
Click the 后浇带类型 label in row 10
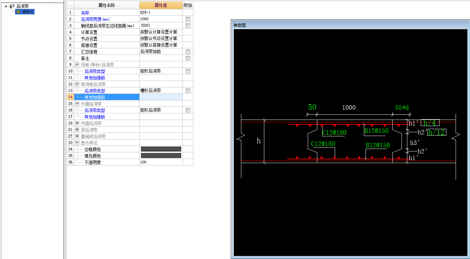pos(95,71)
